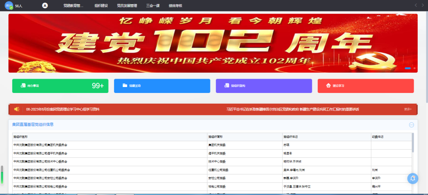Click the round compass logo icon in top bar
This screenshot has height=195, width=428.
[45, 6]
